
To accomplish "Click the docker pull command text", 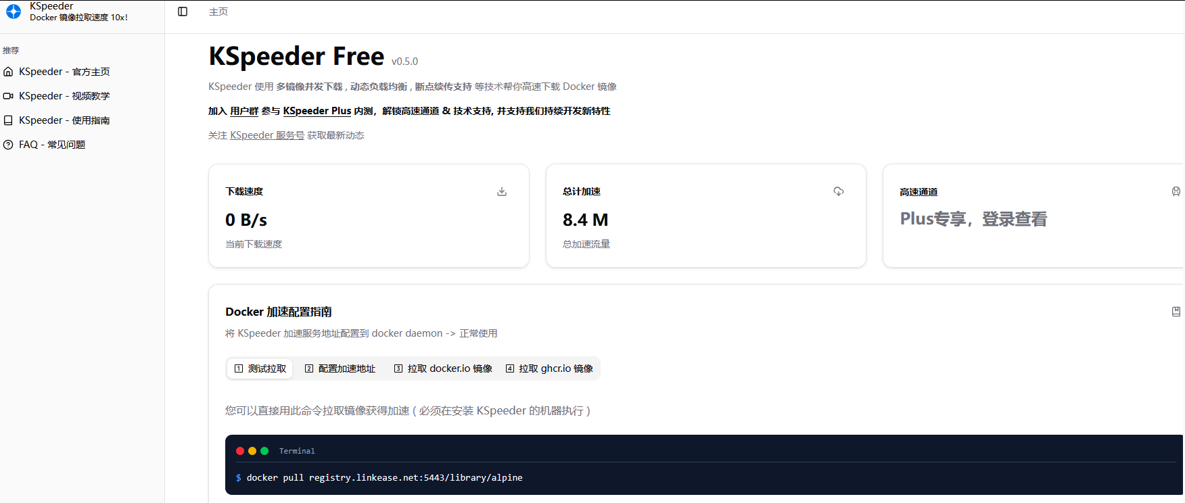I will (384, 477).
